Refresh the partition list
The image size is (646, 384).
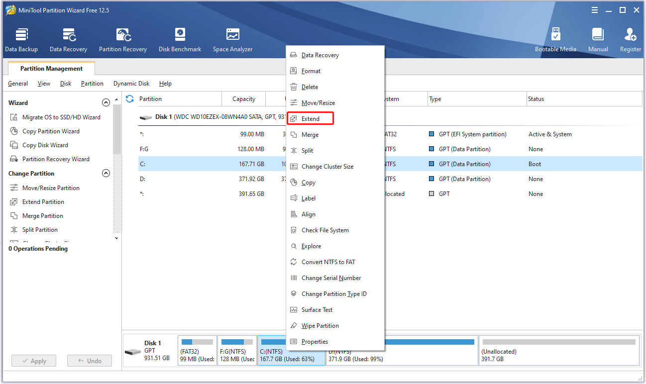[130, 99]
